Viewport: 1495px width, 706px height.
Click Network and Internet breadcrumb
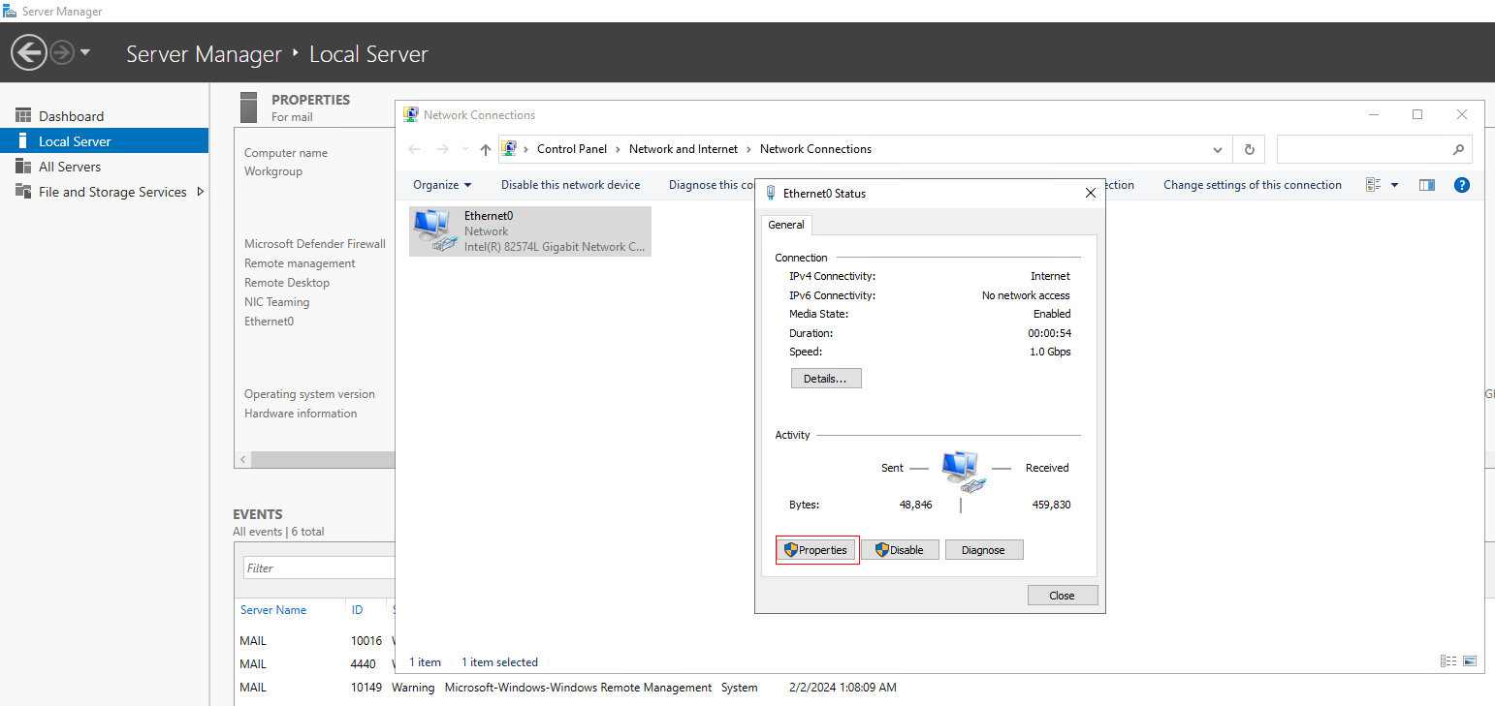pos(684,149)
